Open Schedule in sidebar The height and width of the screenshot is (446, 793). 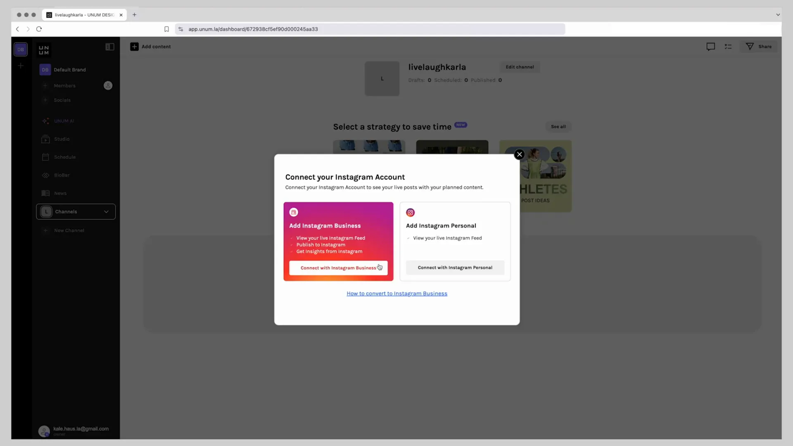pyautogui.click(x=65, y=157)
